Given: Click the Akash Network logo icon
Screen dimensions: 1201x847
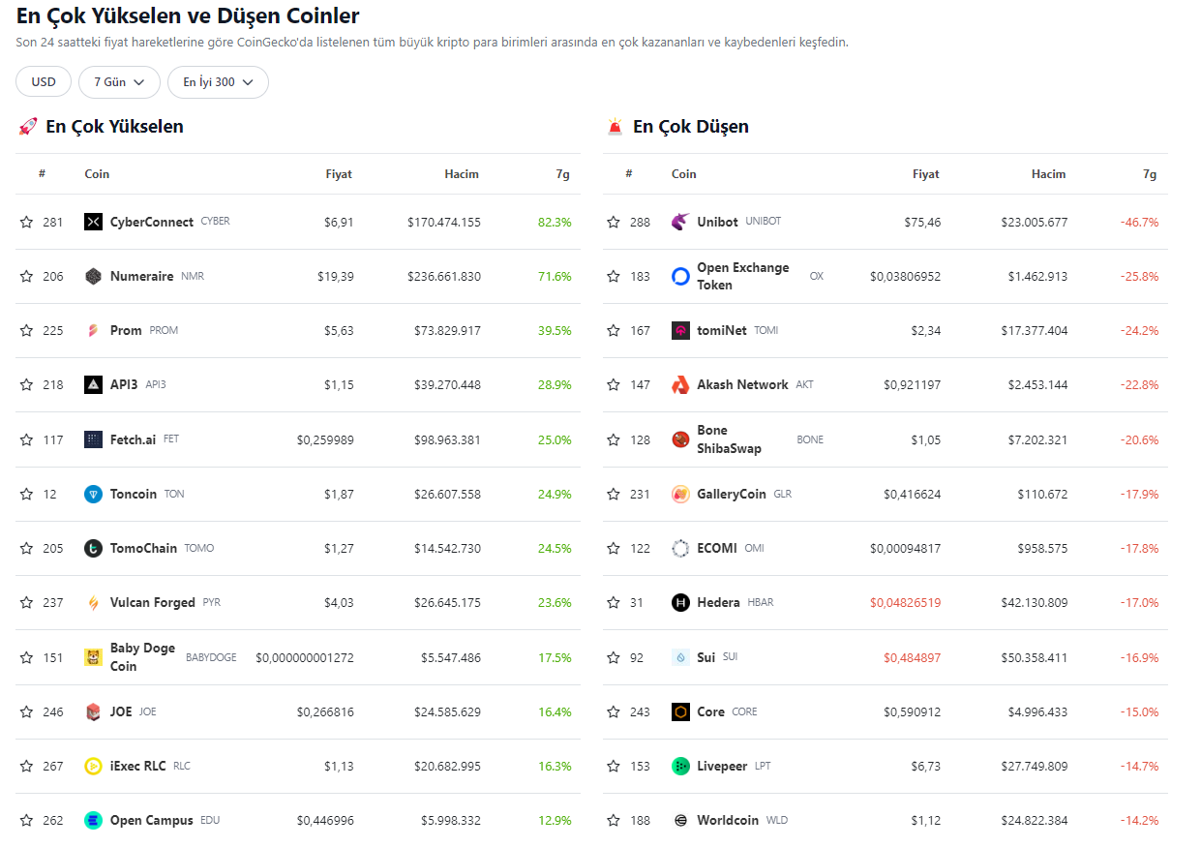Looking at the screenshot, I should coord(680,385).
